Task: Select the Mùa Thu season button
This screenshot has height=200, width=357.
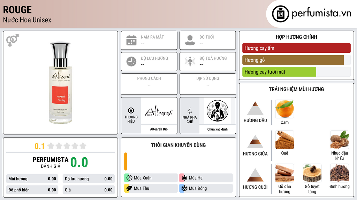Action: click(151, 188)
